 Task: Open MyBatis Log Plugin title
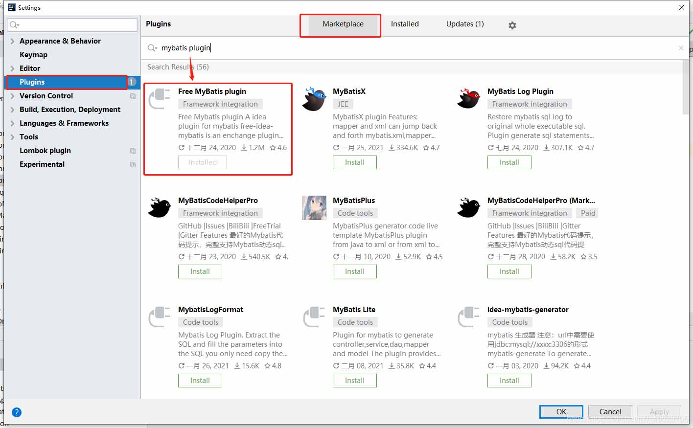pos(520,91)
